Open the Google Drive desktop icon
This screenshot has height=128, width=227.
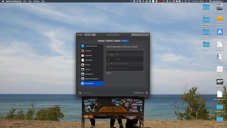(x=220, y=32)
